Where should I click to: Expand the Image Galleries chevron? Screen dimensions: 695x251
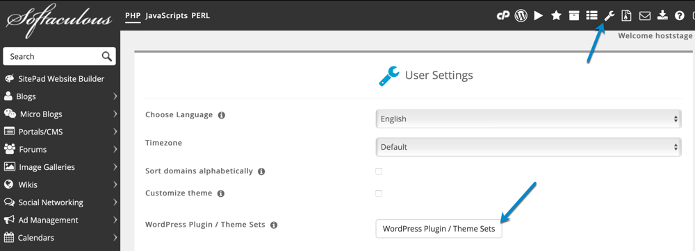pyautogui.click(x=115, y=167)
